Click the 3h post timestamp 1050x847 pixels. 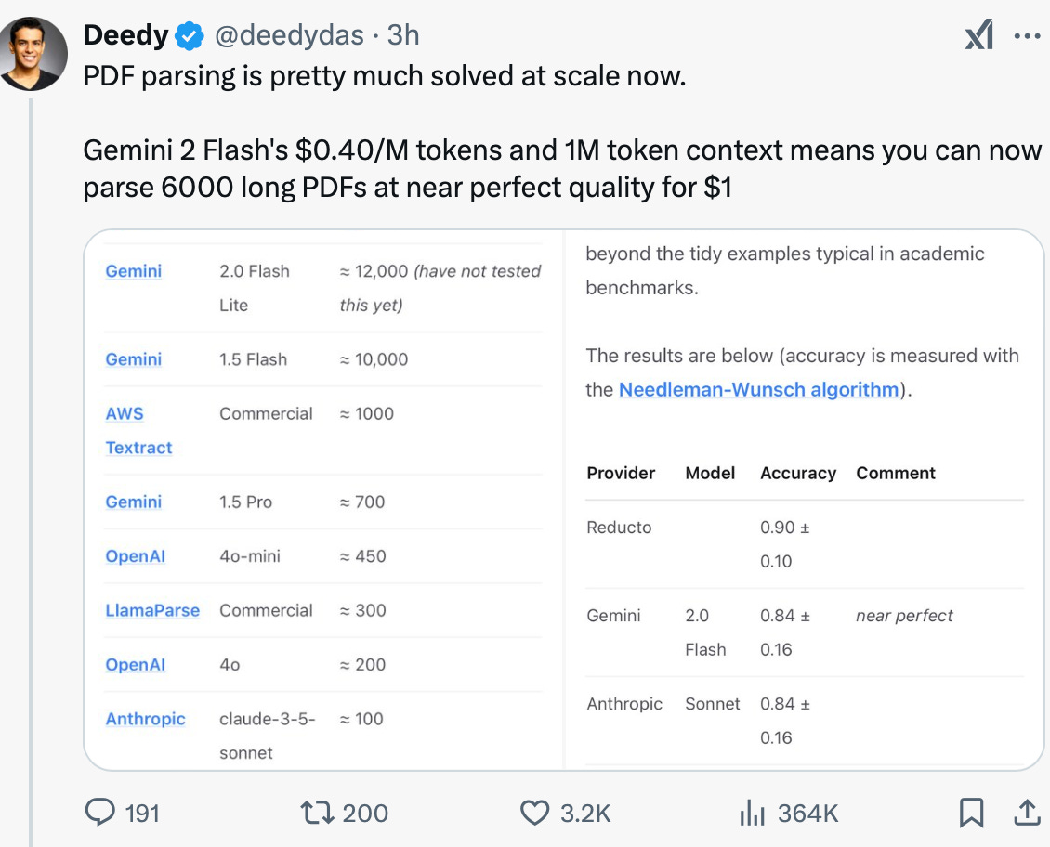click(403, 35)
